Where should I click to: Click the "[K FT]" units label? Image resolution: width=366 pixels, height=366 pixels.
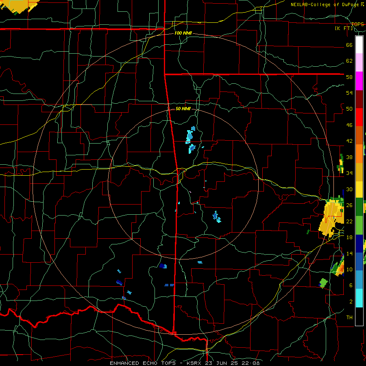[344, 28]
